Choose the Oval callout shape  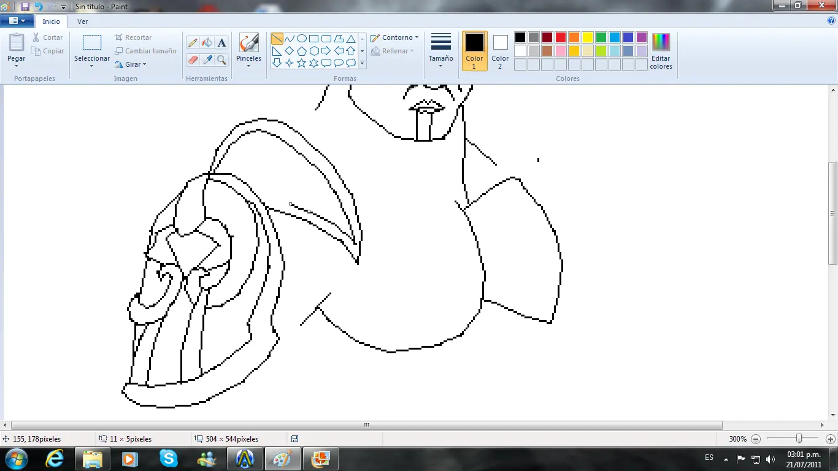pyautogui.click(x=339, y=63)
